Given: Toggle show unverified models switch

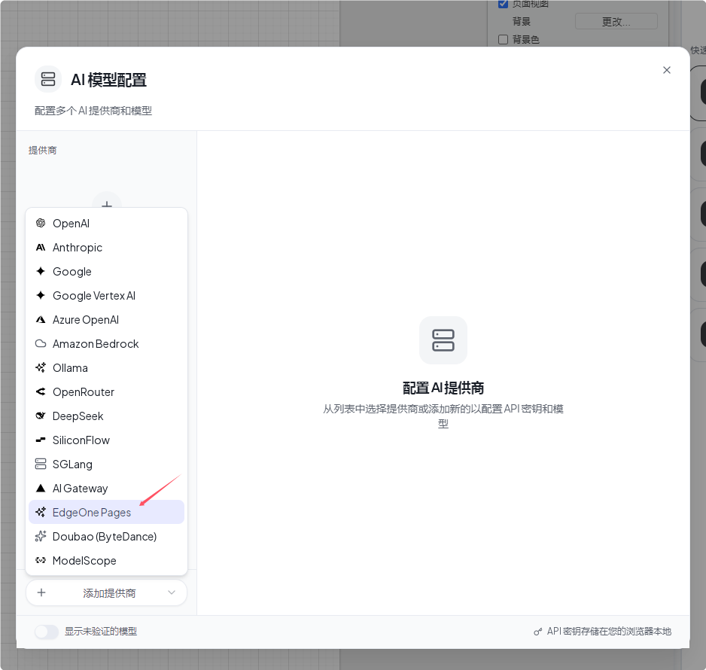Looking at the screenshot, I should [47, 632].
